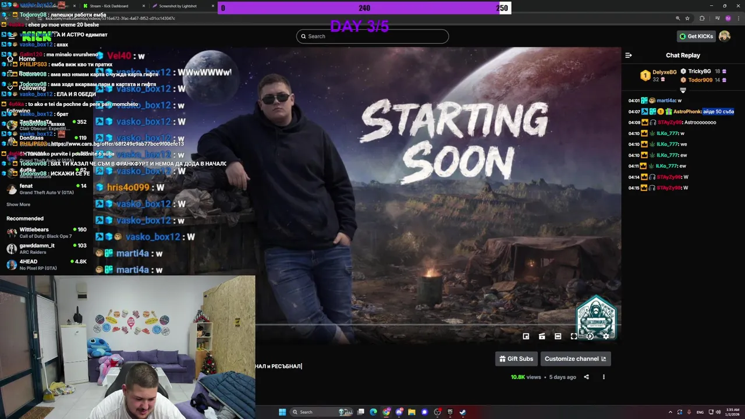Collapse the Chat Replay panel
The width and height of the screenshot is (745, 419).
pyautogui.click(x=629, y=55)
